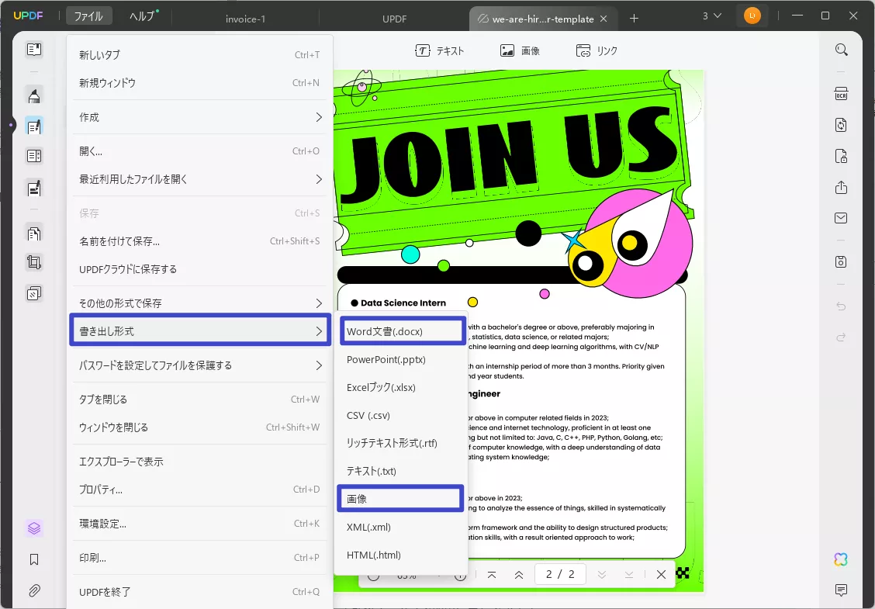Choose 印刷... menu entry
Image resolution: width=875 pixels, height=609 pixels.
200,558
